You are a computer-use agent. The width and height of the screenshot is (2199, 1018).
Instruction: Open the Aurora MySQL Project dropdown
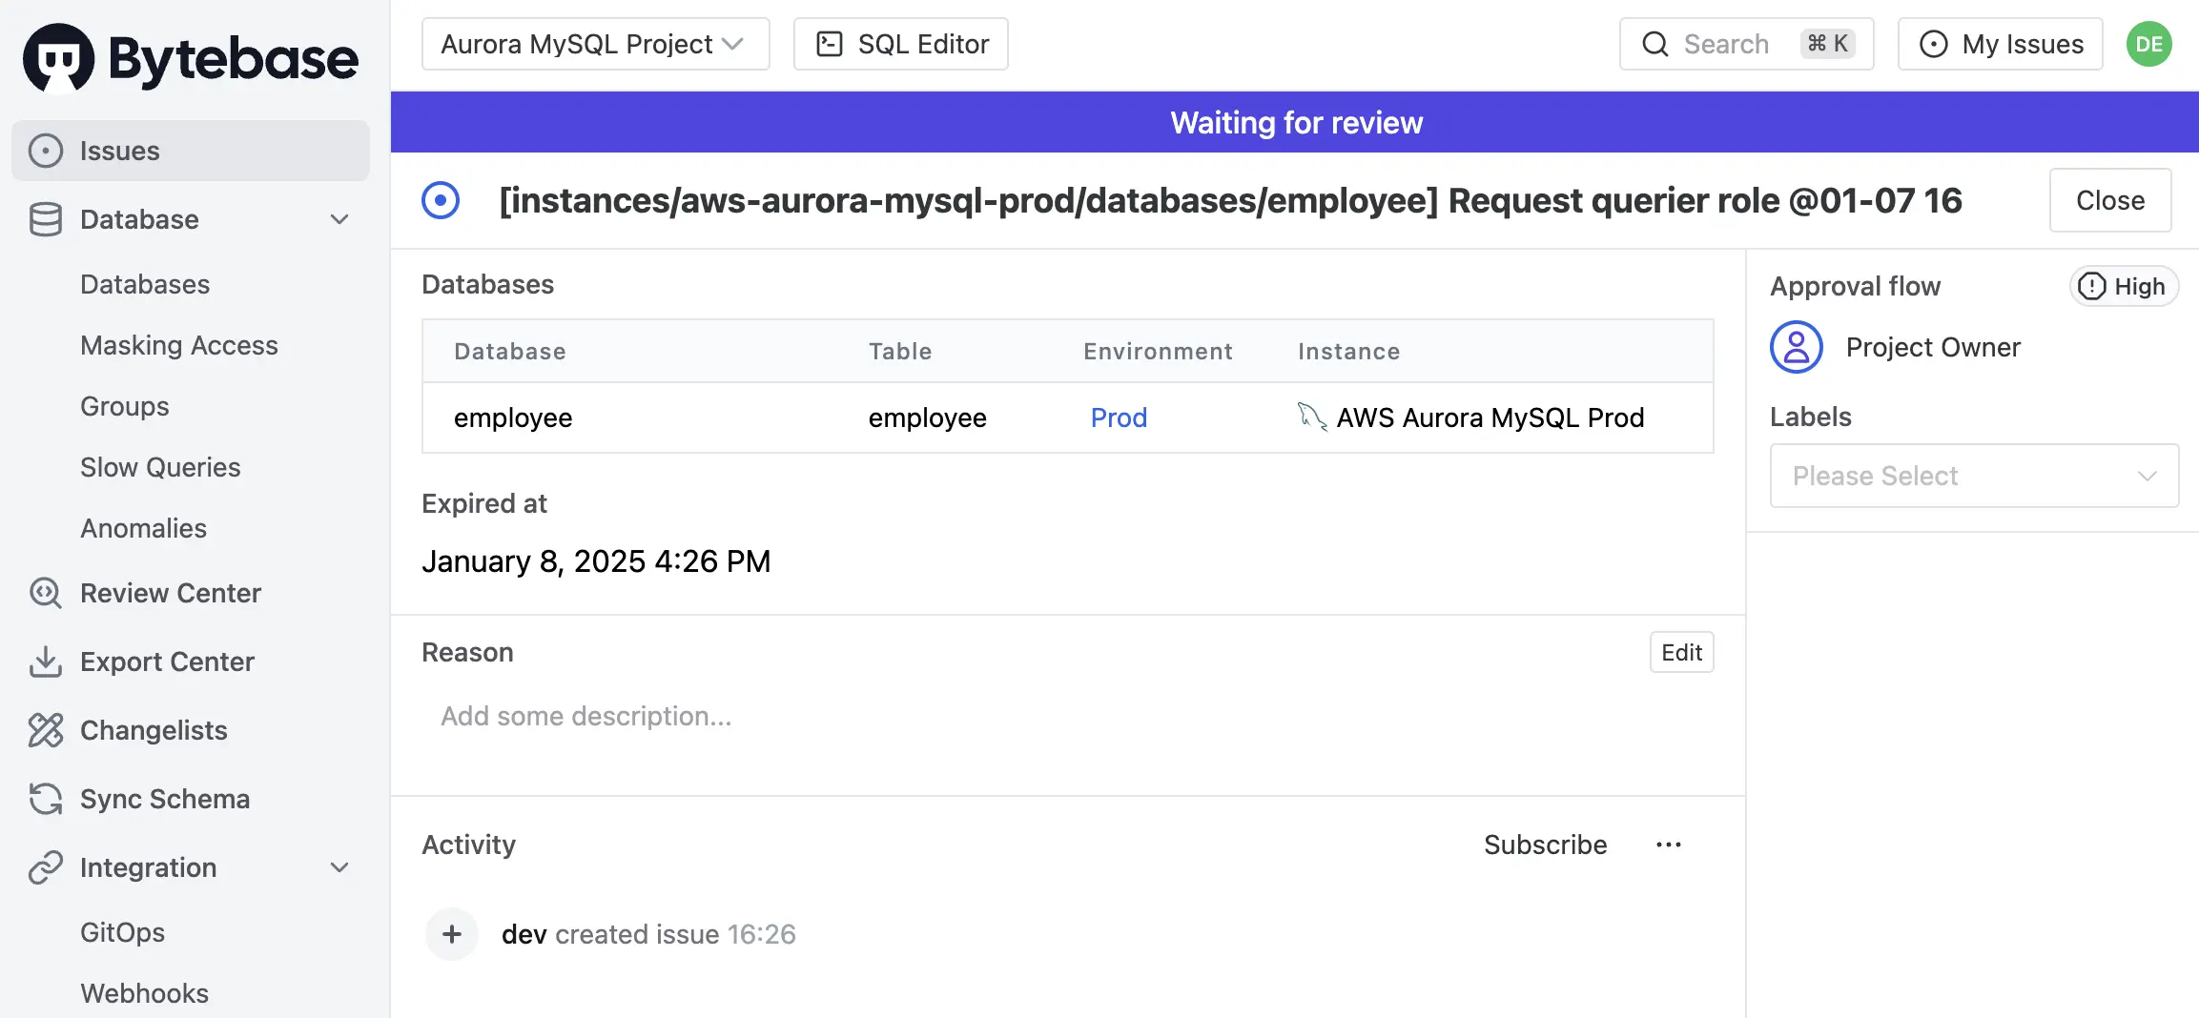tap(595, 44)
